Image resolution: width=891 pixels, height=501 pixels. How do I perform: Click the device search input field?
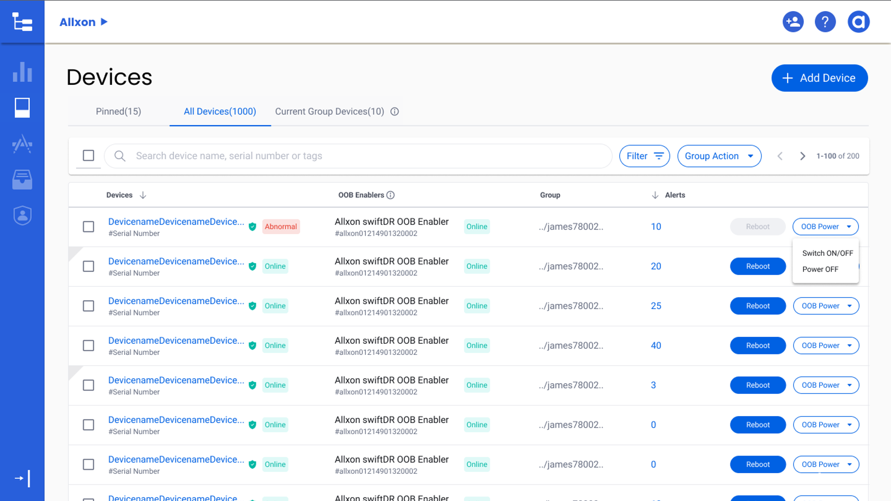point(362,156)
